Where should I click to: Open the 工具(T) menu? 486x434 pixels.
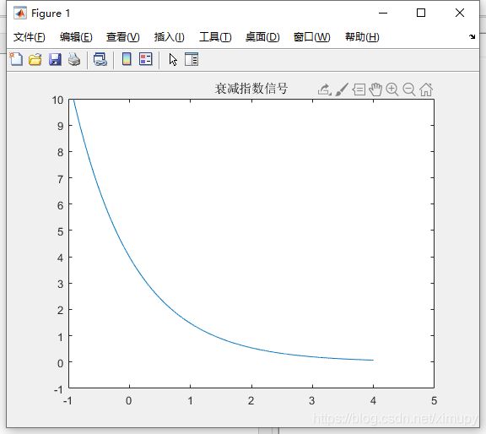pyautogui.click(x=215, y=37)
